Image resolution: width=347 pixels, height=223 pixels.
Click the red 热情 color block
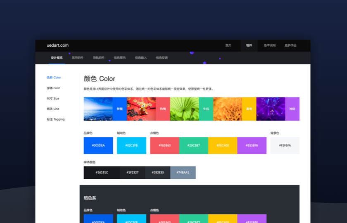point(163,109)
